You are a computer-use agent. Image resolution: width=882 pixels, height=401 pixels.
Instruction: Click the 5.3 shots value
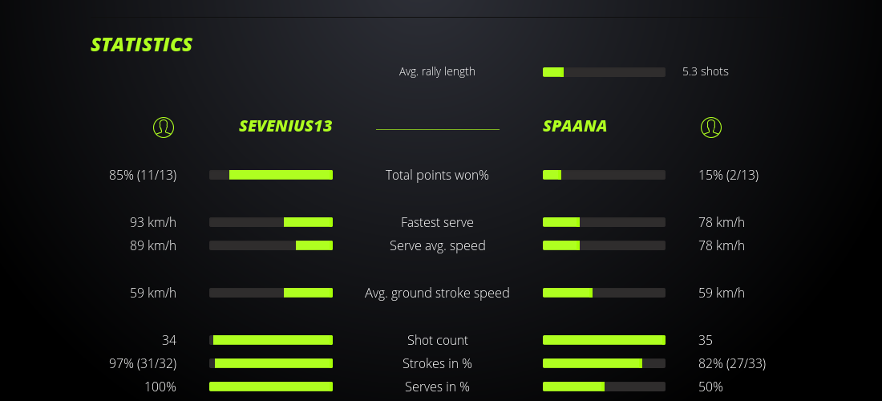(705, 71)
